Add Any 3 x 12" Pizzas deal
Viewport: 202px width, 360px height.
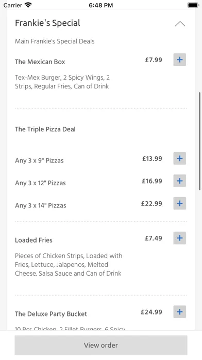tap(179, 181)
